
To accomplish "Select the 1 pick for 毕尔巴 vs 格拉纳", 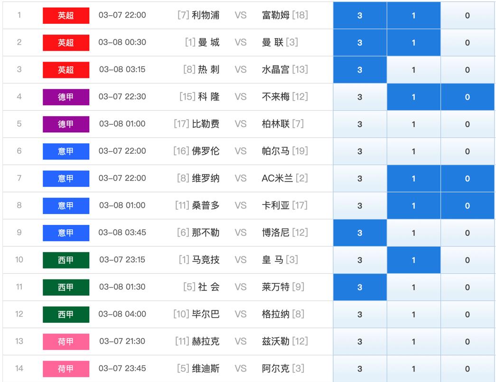I will click(413, 314).
